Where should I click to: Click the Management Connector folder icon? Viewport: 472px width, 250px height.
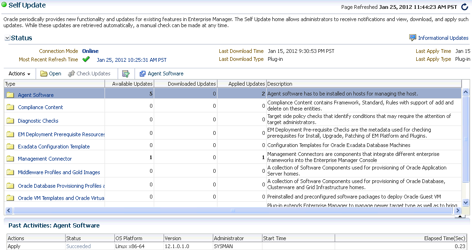pos(10,159)
